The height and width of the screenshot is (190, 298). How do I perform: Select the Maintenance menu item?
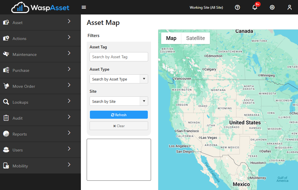(x=40, y=54)
